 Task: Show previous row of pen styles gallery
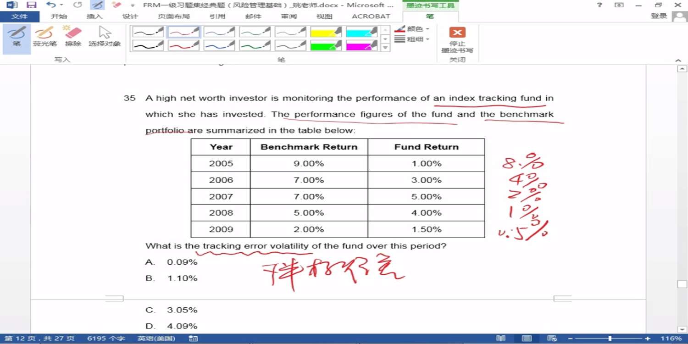[386, 30]
